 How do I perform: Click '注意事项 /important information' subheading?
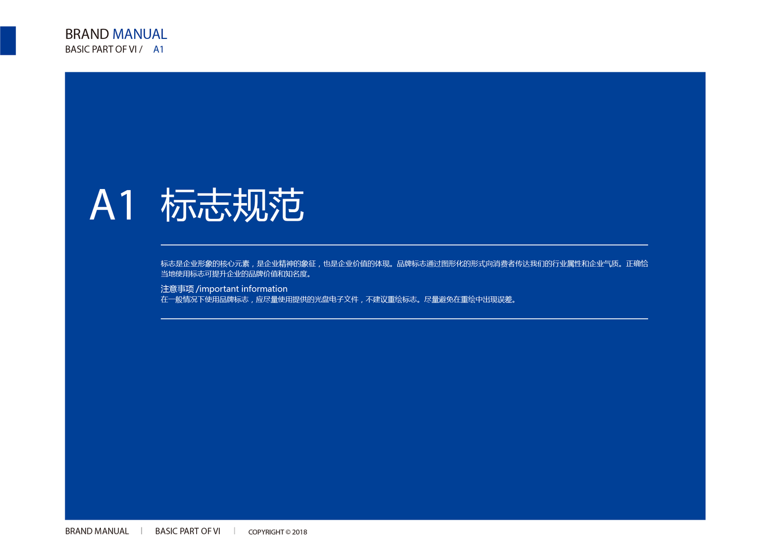click(x=224, y=288)
